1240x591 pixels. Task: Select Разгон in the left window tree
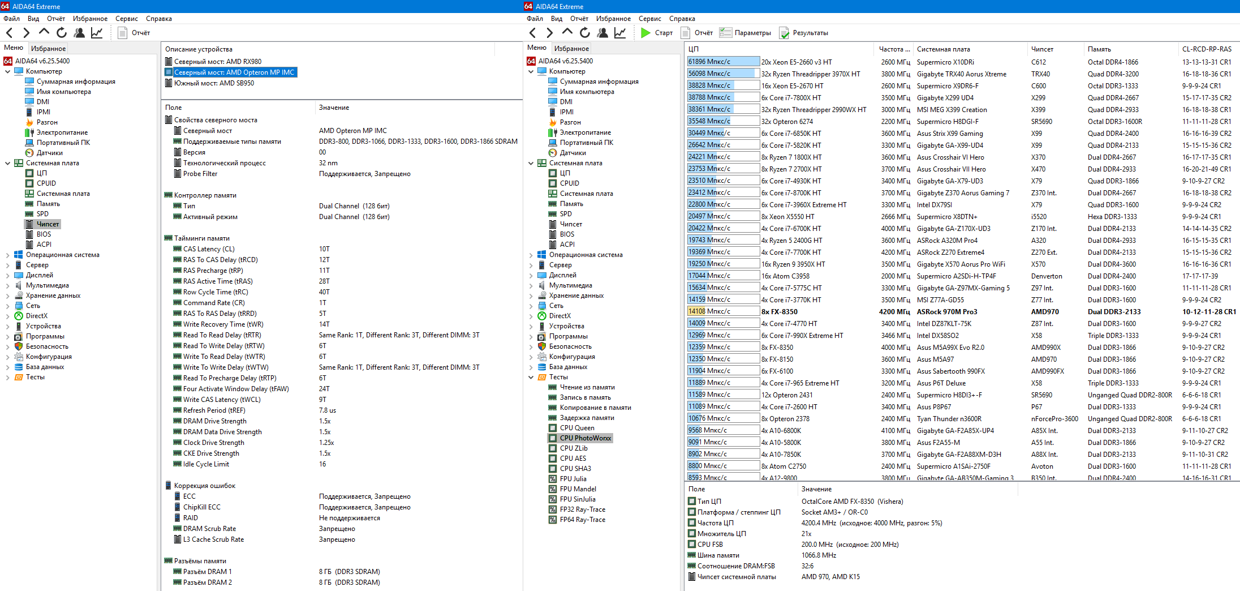coord(47,122)
